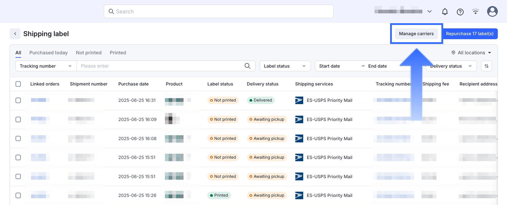
Task: Open the Not printed tab
Action: [x=89, y=53]
